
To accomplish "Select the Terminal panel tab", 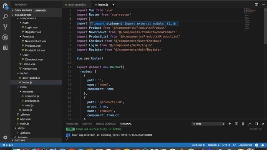I will [126, 124].
